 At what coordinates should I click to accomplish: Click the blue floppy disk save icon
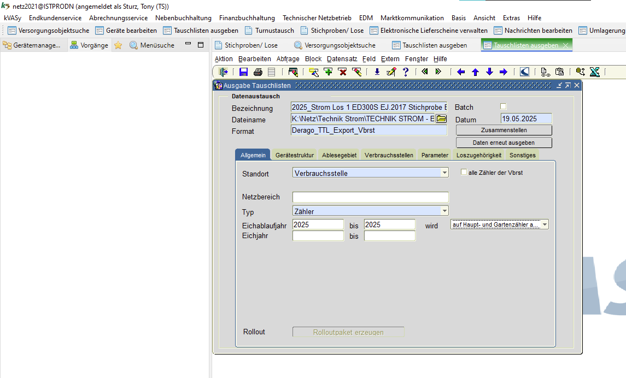[x=243, y=72]
